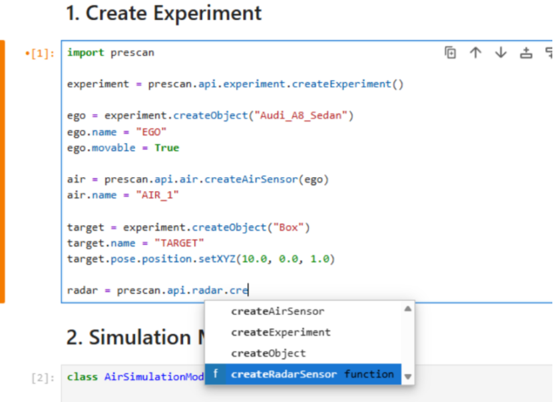
Task: Select the createRadarSensor function suggestion
Action: click(303, 374)
